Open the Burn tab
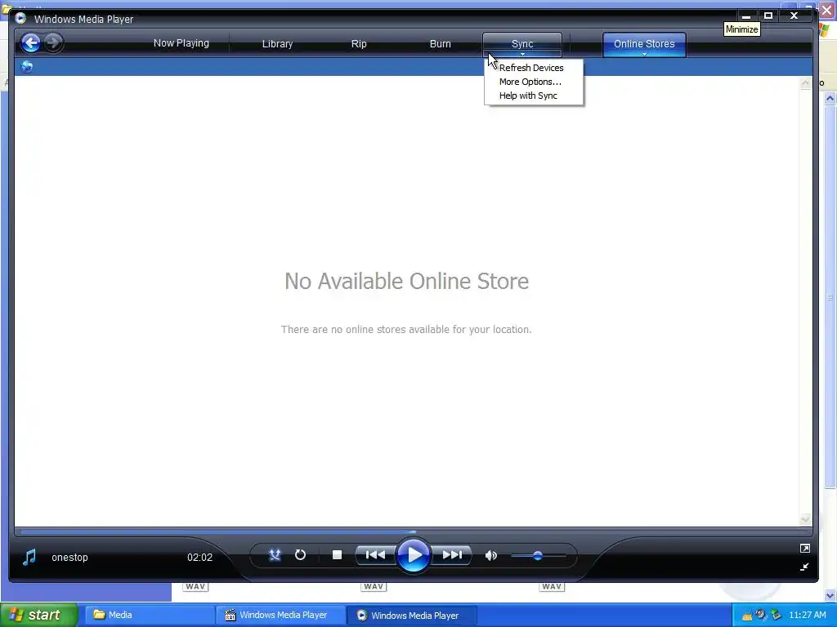This screenshot has width=837, height=627. coord(441,44)
